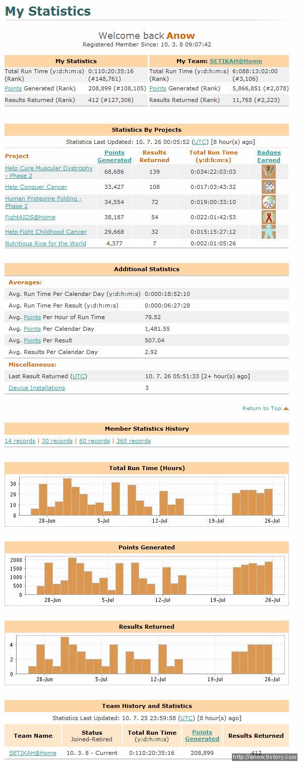
Task: Show 365 records of history
Action: [x=134, y=441]
